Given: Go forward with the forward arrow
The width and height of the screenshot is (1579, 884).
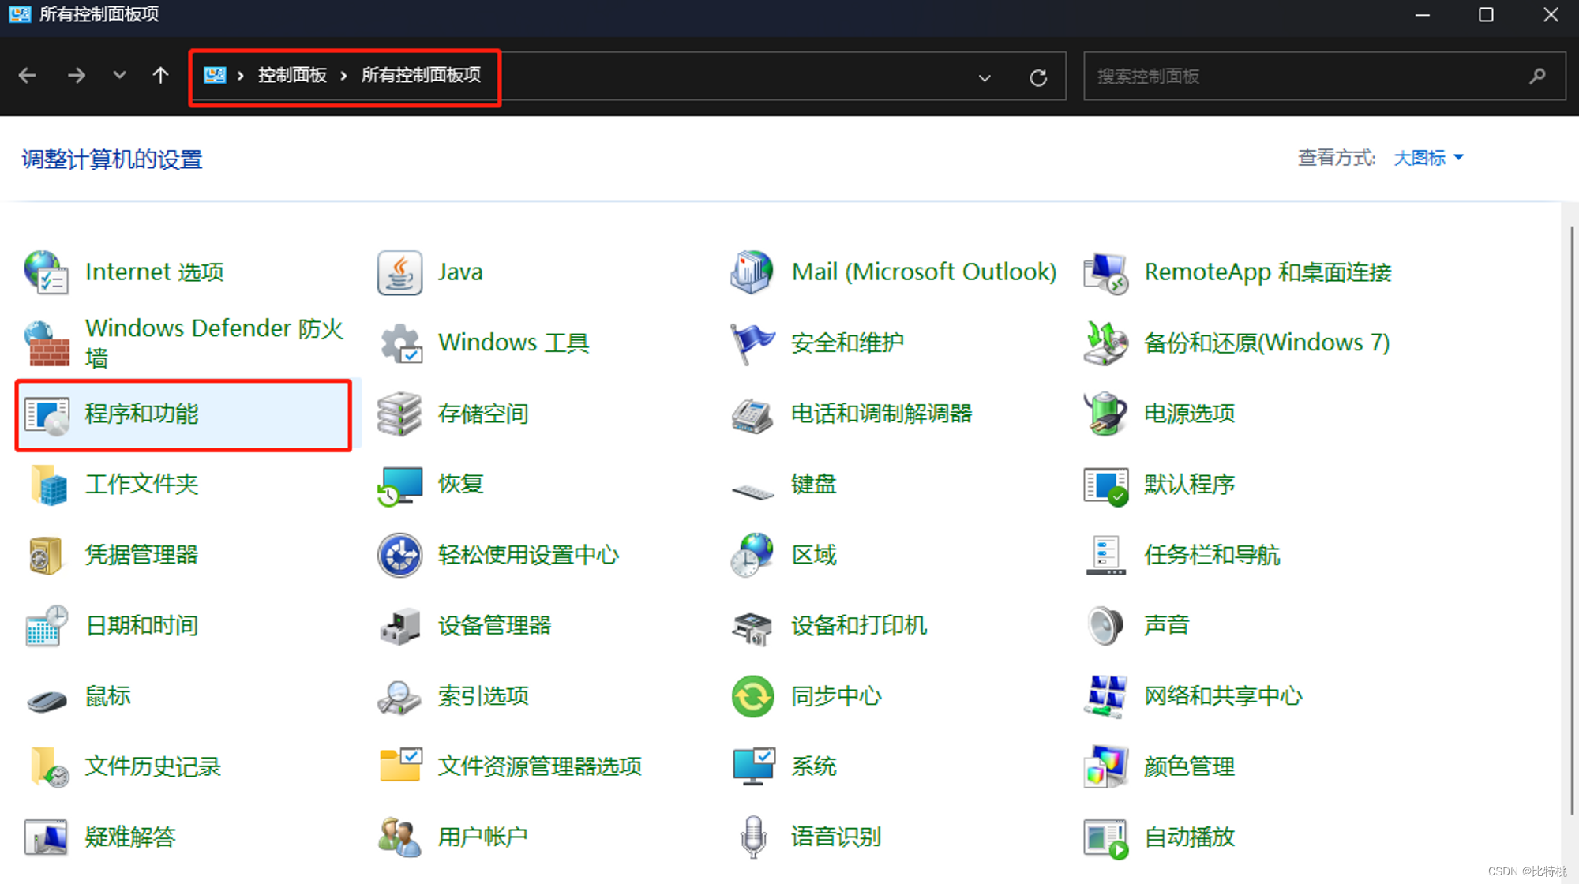Looking at the screenshot, I should tap(77, 76).
